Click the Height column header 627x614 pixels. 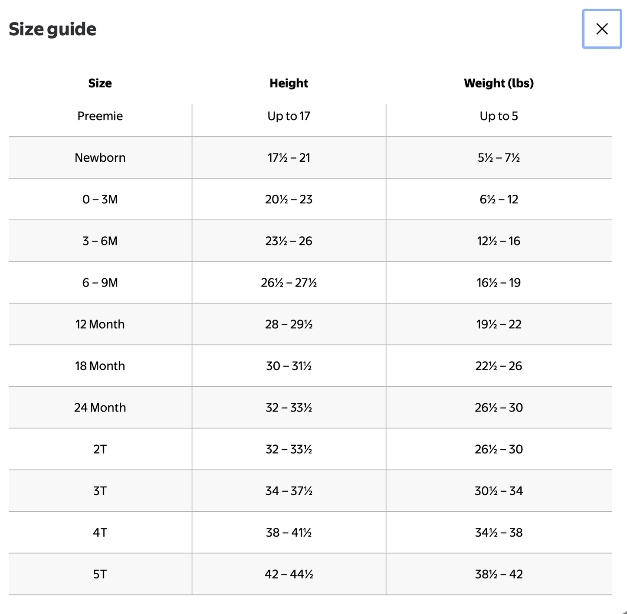(289, 83)
